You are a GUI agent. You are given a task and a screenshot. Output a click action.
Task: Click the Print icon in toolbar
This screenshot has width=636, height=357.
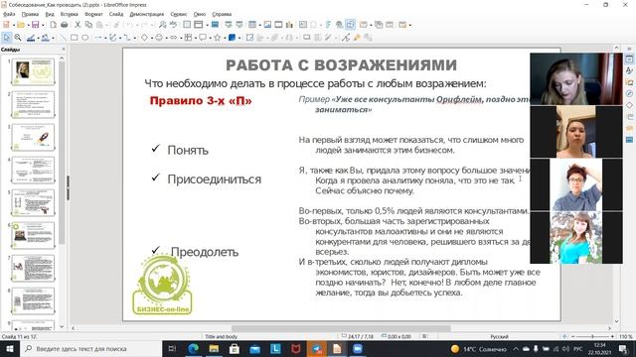64,25
